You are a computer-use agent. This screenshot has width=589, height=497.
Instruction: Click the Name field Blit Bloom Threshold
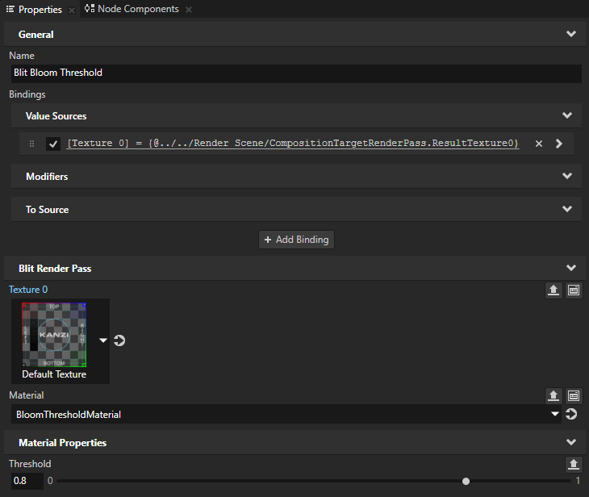click(x=296, y=73)
